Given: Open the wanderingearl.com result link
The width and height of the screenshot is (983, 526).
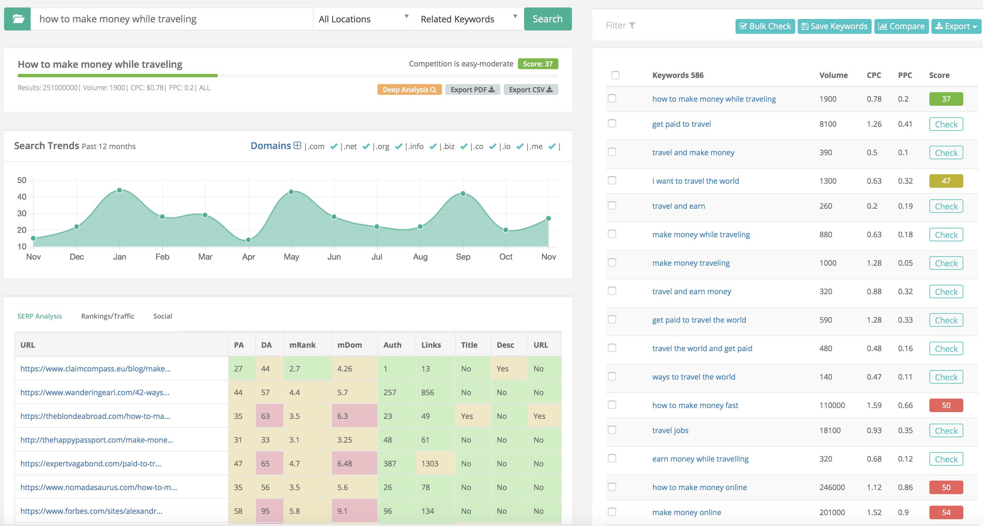Looking at the screenshot, I should (95, 392).
